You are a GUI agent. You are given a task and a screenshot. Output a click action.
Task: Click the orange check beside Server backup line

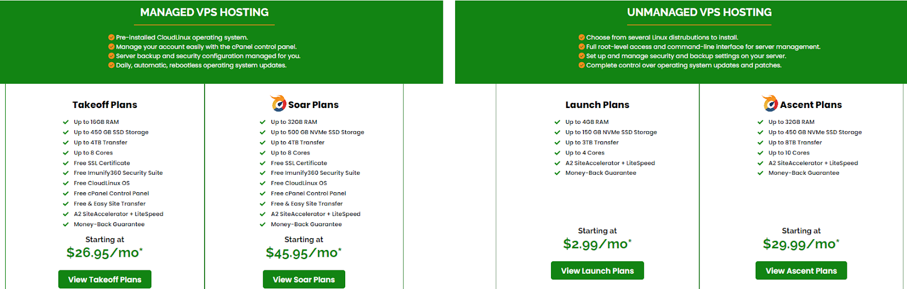[111, 56]
